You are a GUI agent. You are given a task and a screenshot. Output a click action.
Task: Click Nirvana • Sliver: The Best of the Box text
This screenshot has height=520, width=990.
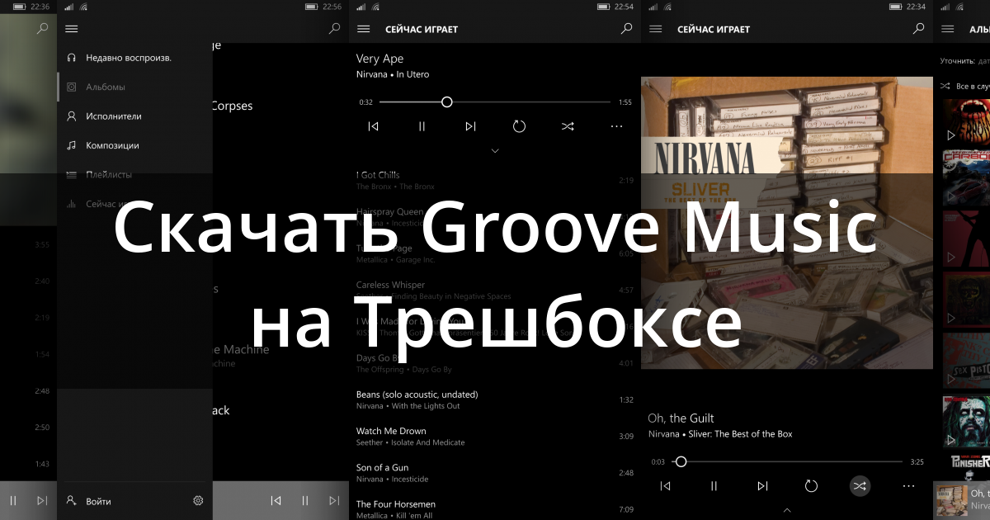click(720, 434)
